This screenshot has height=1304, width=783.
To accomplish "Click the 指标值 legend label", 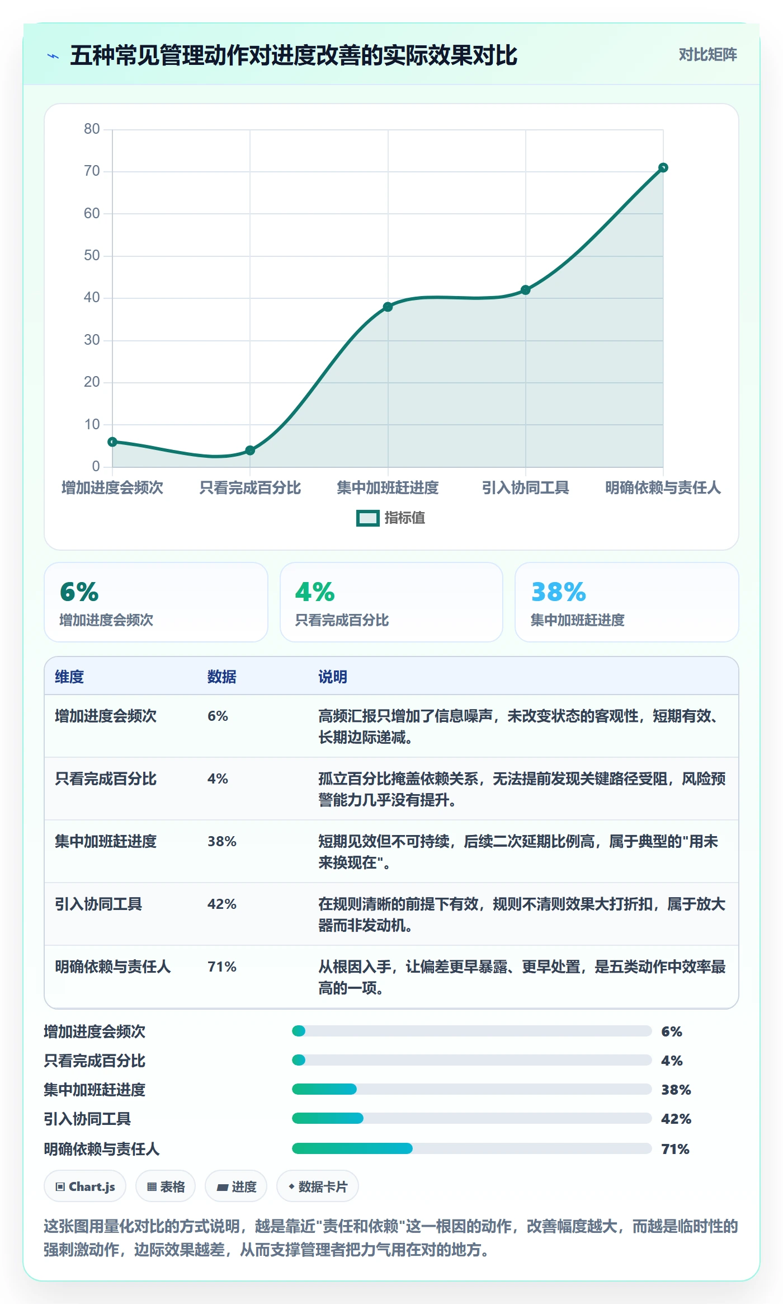I will coord(405,518).
